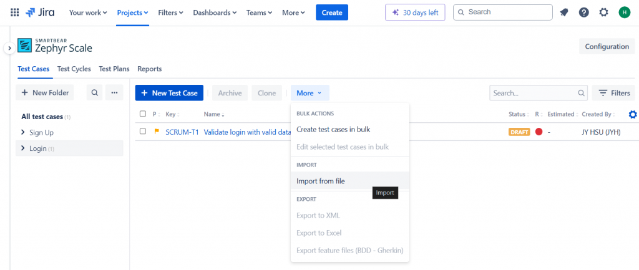Toggle the select-all test cases checkbox
Screen dimensions: 639x270
(x=143, y=113)
